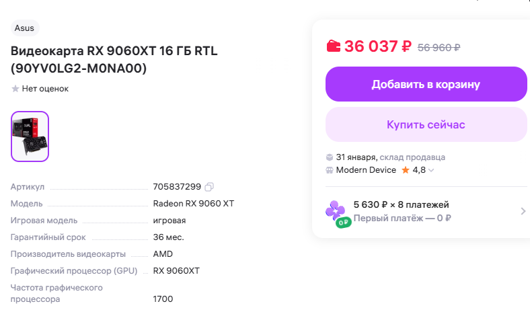Click the 5 630 ₽ × 8 платежей offer
The image size is (530, 312).
click(401, 204)
